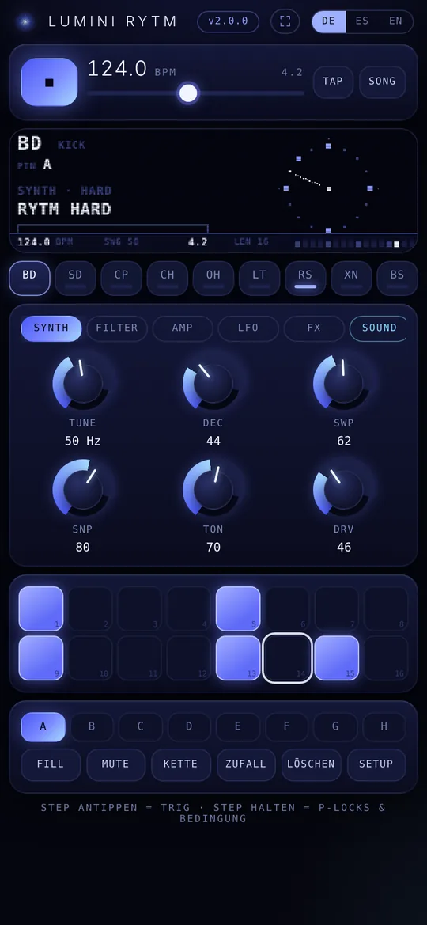Open the SYNTH parameter page
Screen dimensions: 427x925
click(51, 328)
